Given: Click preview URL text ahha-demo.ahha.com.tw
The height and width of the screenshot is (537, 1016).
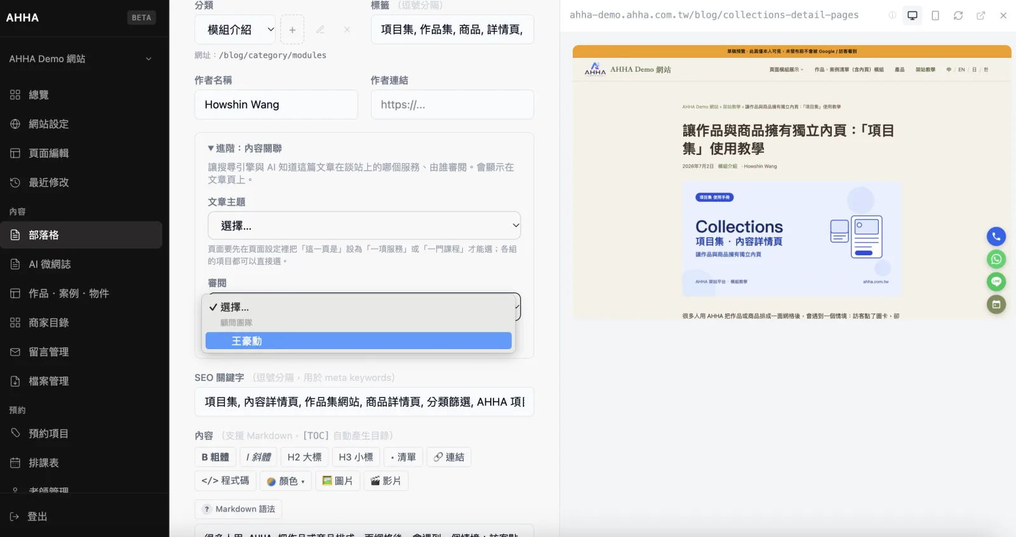Looking at the screenshot, I should [x=714, y=15].
